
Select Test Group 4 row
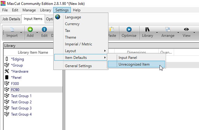21,114
